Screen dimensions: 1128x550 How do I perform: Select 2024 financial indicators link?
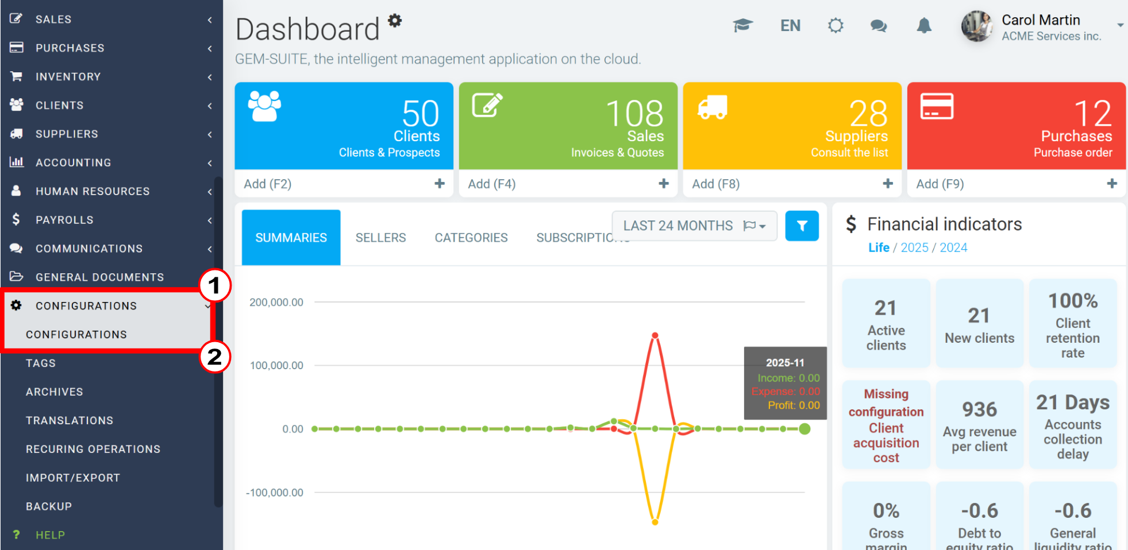[953, 247]
